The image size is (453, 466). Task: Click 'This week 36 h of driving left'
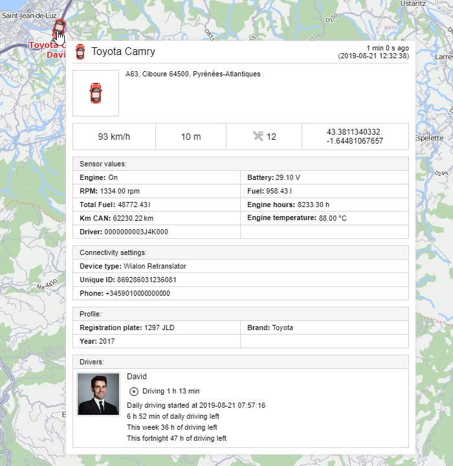pyautogui.click(x=171, y=427)
